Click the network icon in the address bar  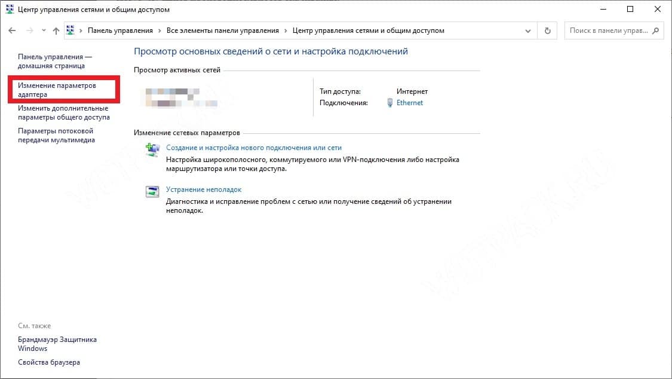[x=70, y=30]
